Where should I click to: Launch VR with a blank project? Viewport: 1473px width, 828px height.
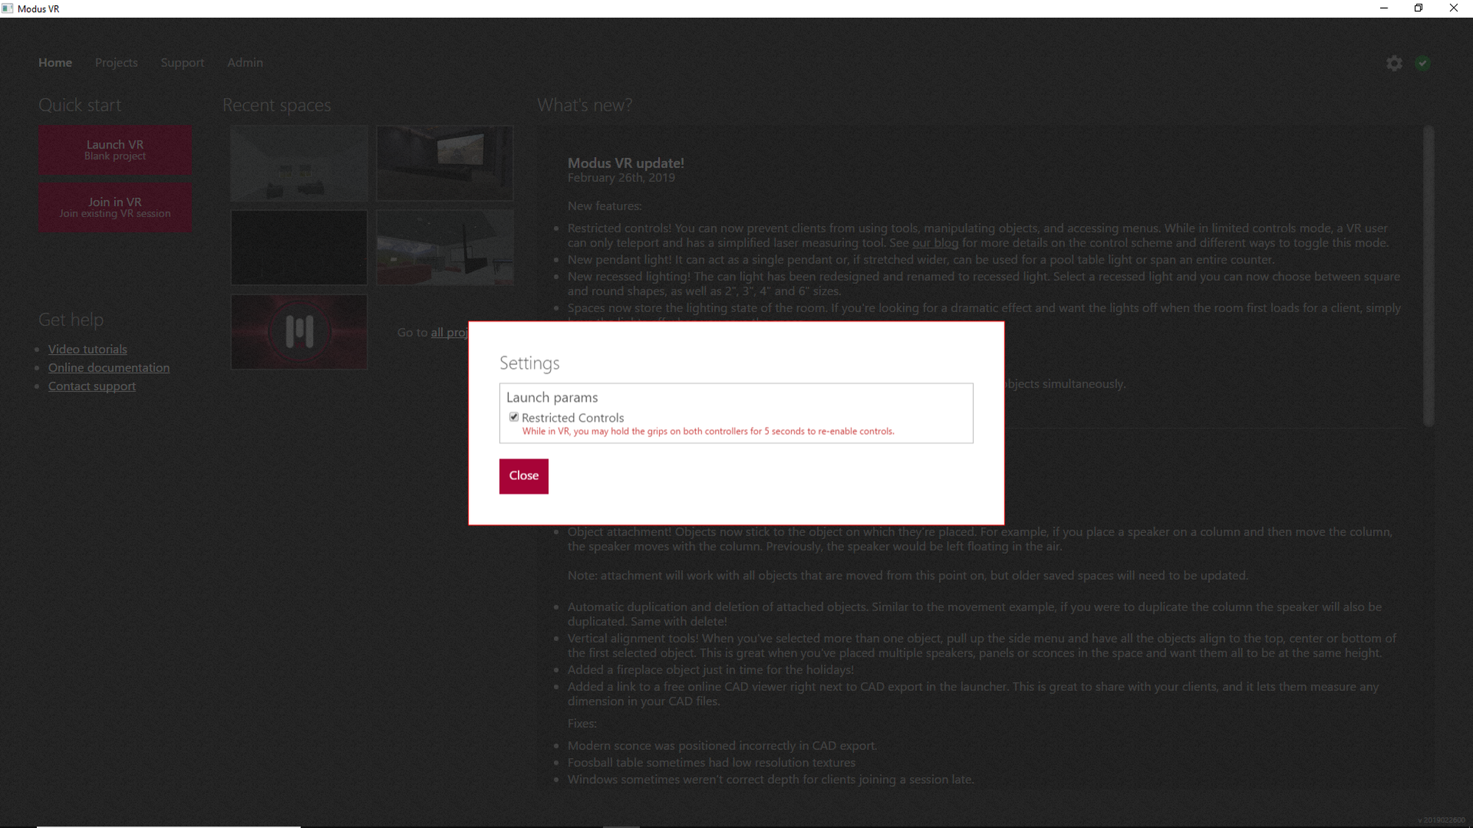(x=115, y=149)
